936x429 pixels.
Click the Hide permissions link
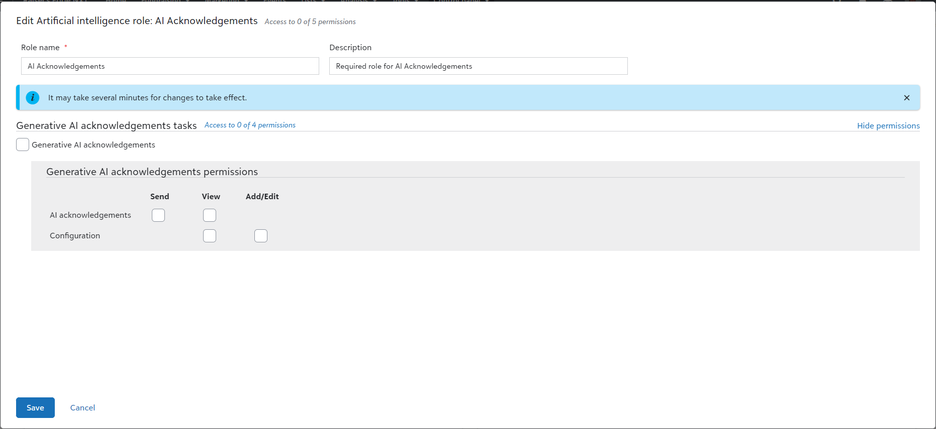point(888,125)
